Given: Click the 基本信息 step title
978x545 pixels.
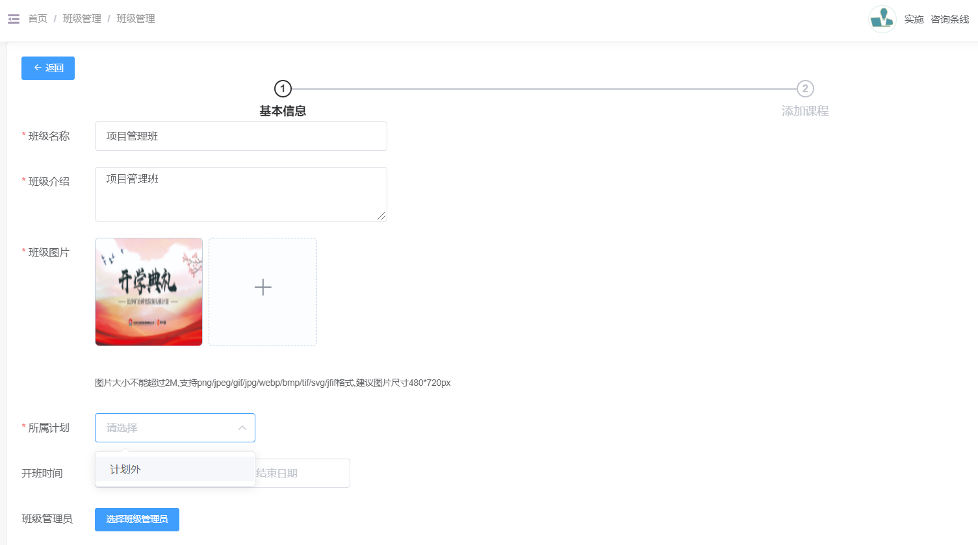Looking at the screenshot, I should click(283, 111).
